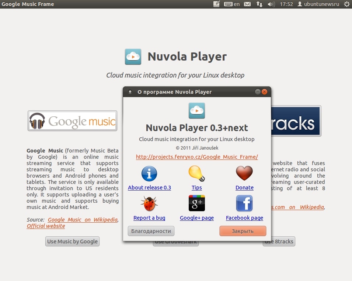Click the Google+ page icon
Screen dimensions: 352x281
[197, 203]
